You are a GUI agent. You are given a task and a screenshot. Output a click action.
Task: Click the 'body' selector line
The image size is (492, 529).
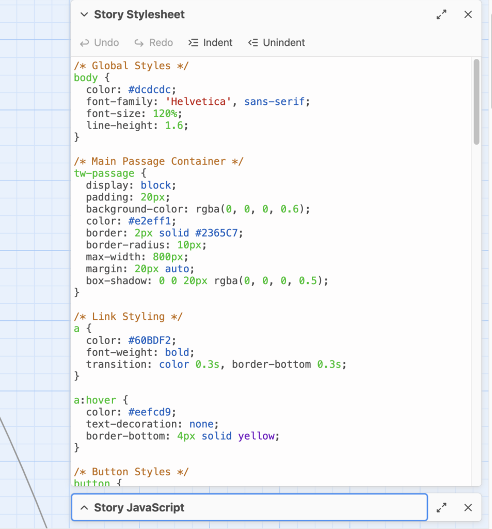point(92,77)
